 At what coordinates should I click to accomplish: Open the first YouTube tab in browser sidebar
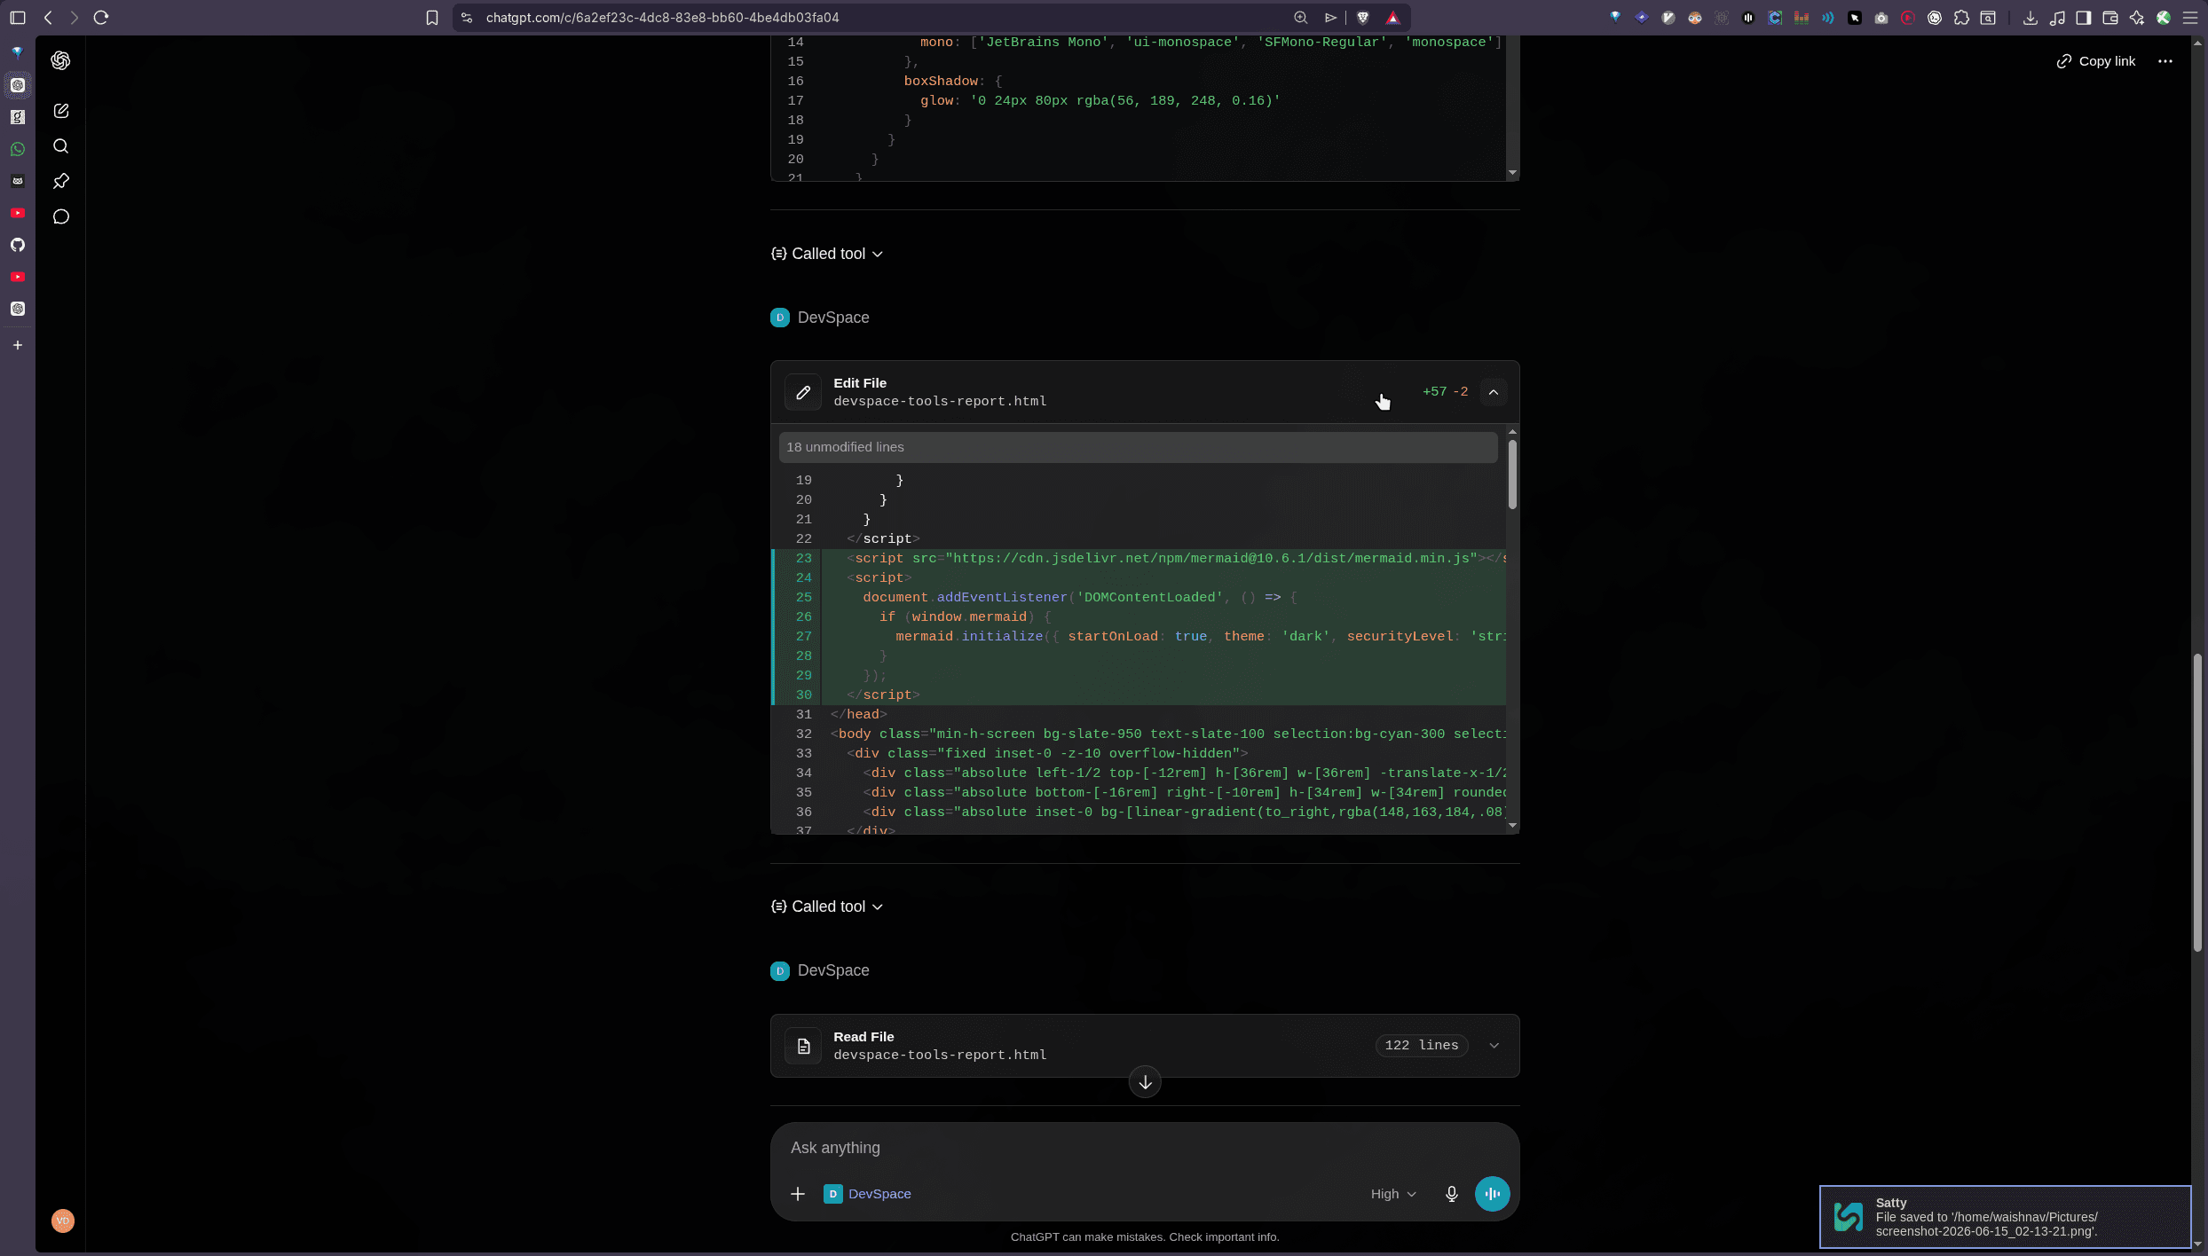tap(18, 213)
